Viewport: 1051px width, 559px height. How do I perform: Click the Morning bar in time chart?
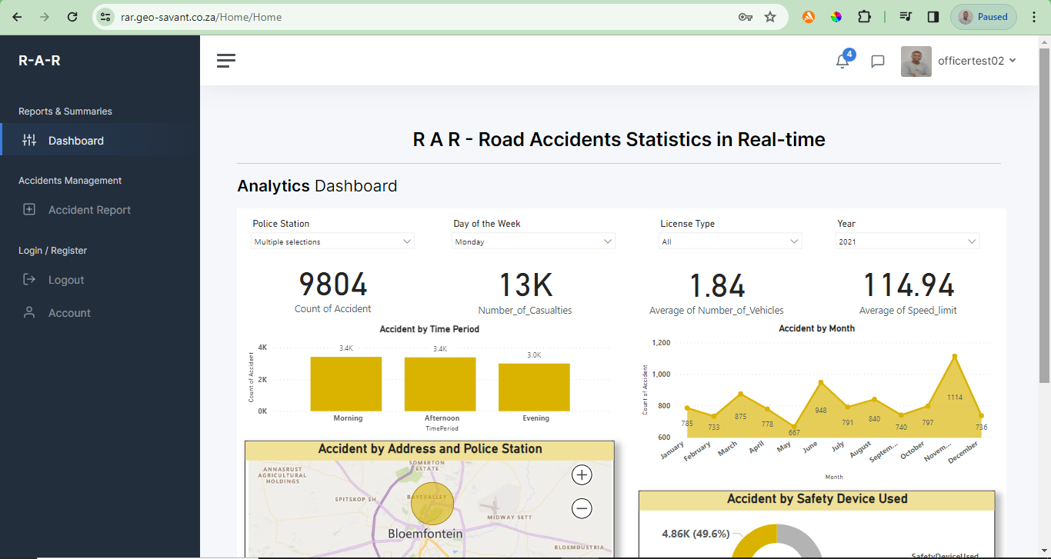coord(346,384)
